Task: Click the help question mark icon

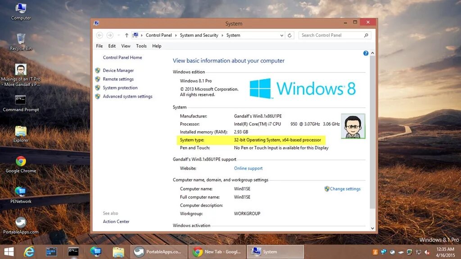Action: point(366,53)
